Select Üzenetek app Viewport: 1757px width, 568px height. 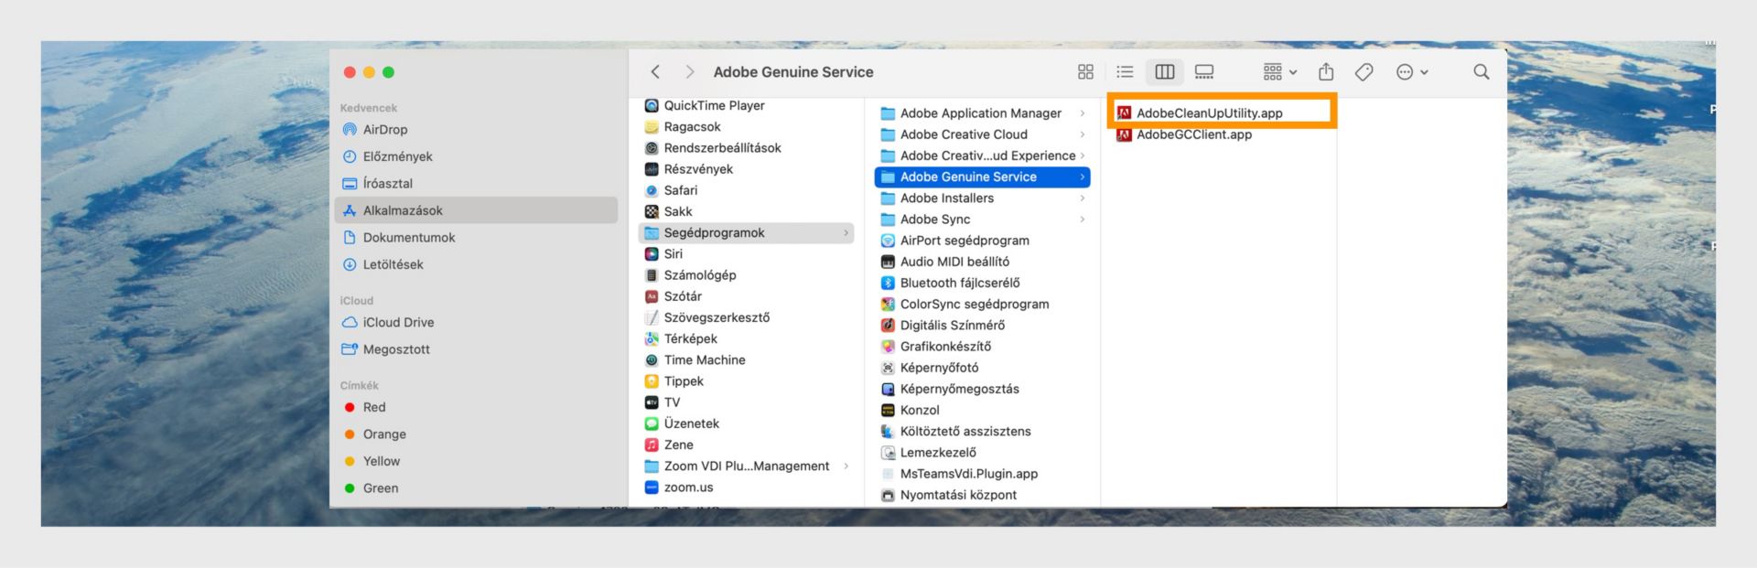pos(746,423)
